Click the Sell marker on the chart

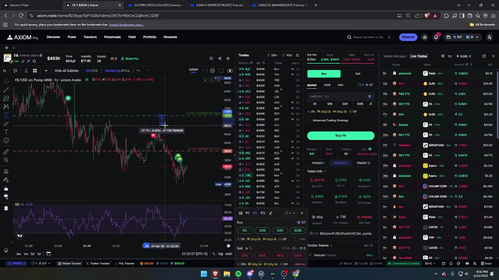[153, 135]
